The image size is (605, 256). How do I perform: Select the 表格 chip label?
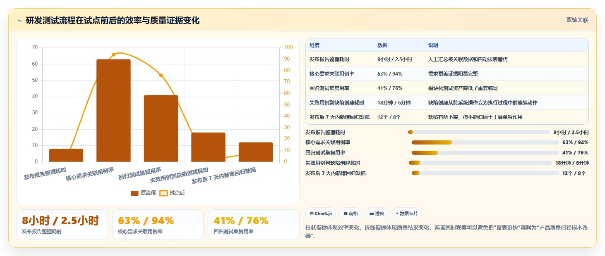click(x=353, y=213)
